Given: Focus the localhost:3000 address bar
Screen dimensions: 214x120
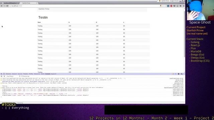Looking at the screenshot, I should pyautogui.click(x=85, y=6).
